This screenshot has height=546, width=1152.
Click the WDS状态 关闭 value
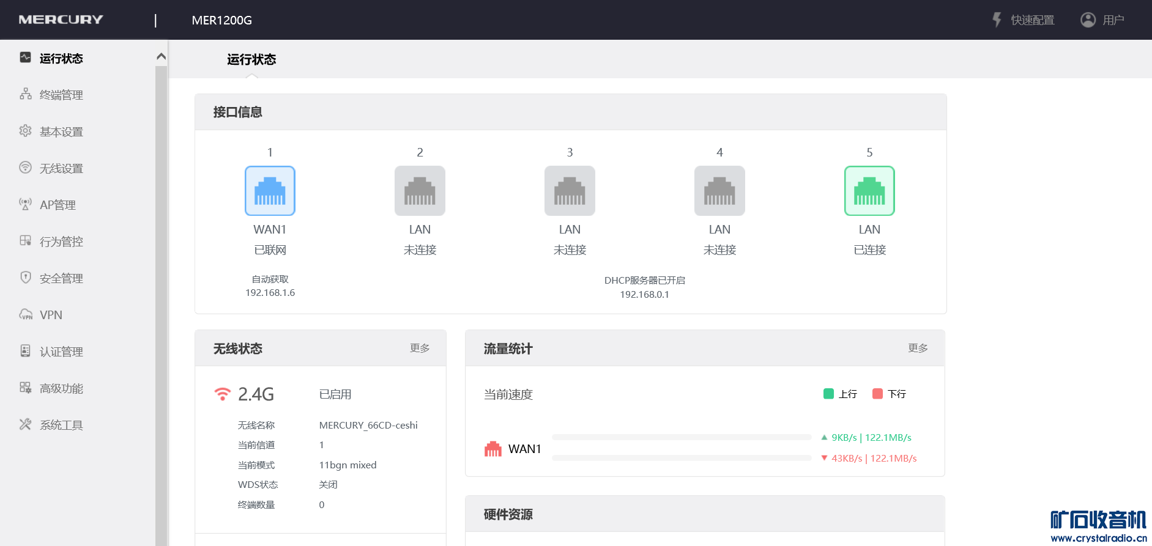[328, 485]
